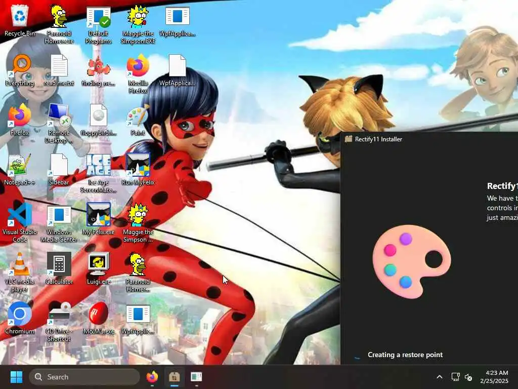Launch Ice Age ScreenMate icon

pos(98,173)
